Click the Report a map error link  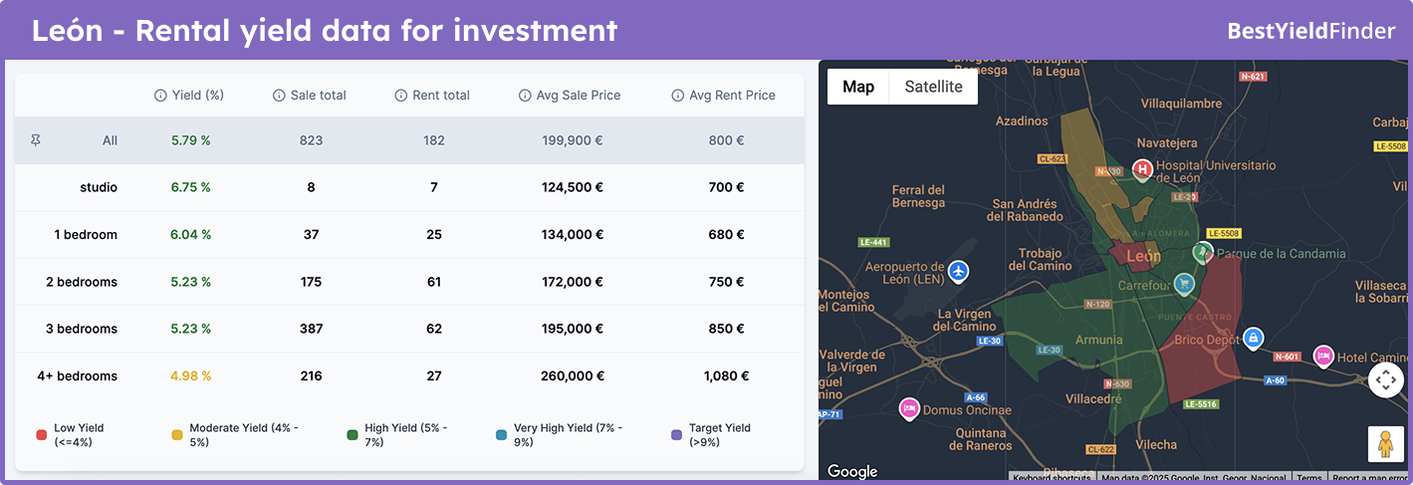tap(1370, 478)
